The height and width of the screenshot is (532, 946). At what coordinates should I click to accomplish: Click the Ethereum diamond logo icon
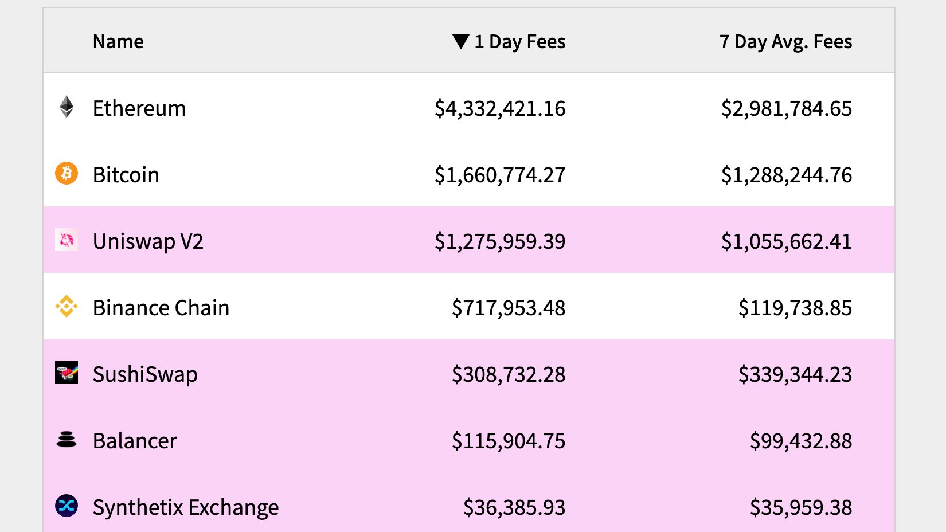[x=67, y=107]
